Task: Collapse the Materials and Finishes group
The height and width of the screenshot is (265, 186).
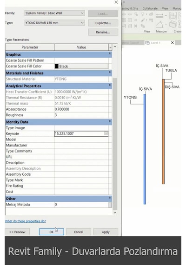Action: (110, 72)
